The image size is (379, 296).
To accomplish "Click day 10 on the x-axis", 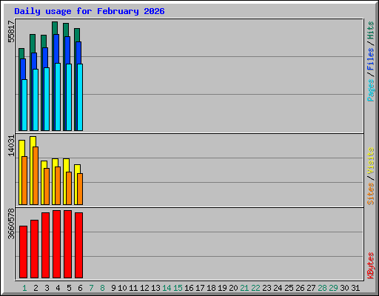I will click(x=122, y=288).
